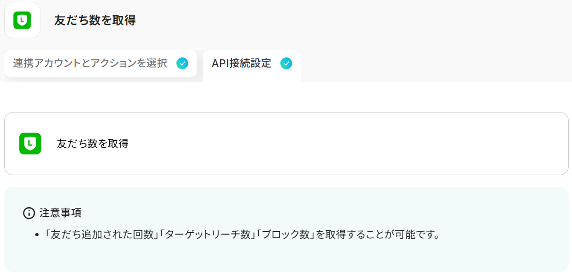
Task: Switch to the API接続設定 tab
Action: [x=252, y=66]
